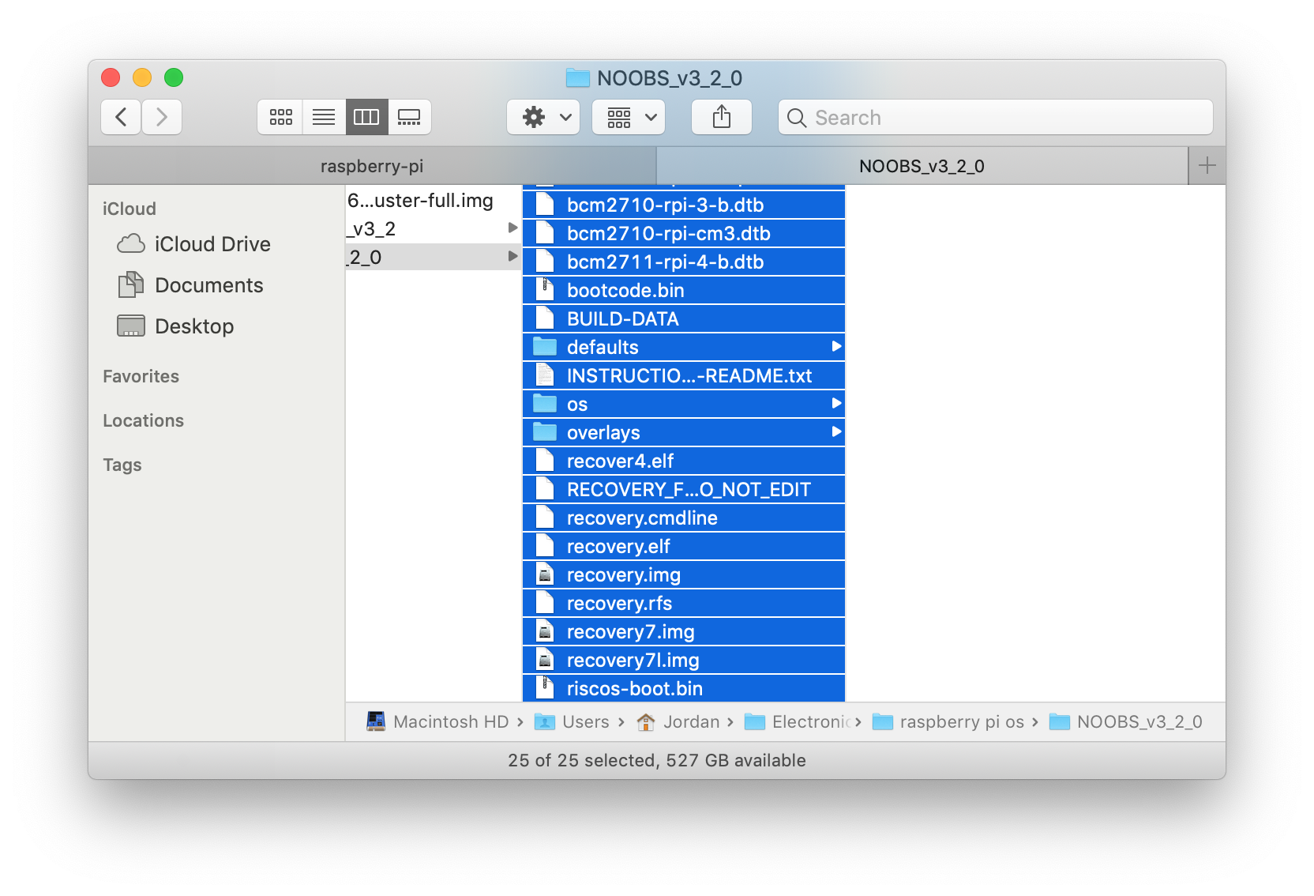Select the overlays folder
1314x896 pixels.
[684, 433]
